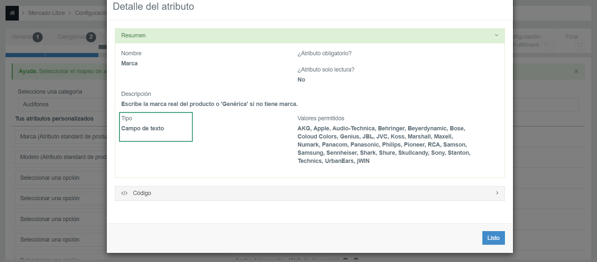This screenshot has width=597, height=262.
Task: Click the Código section label
Action: click(x=142, y=193)
